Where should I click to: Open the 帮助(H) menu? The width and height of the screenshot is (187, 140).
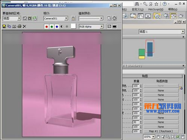[173, 9]
